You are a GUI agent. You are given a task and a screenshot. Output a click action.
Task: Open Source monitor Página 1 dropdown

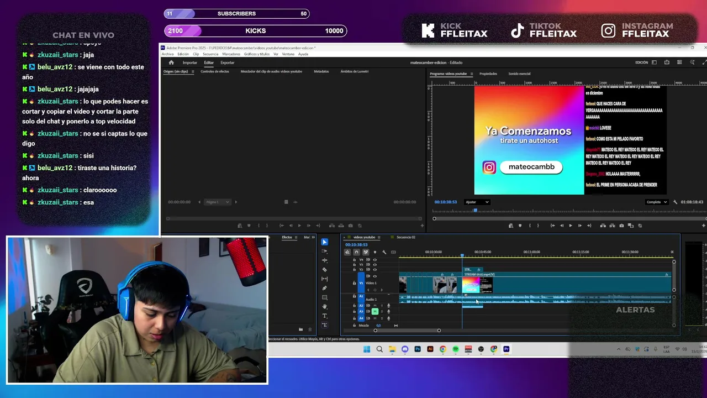(217, 202)
